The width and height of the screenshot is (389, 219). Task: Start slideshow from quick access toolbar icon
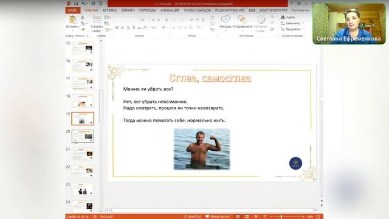click(x=100, y=4)
